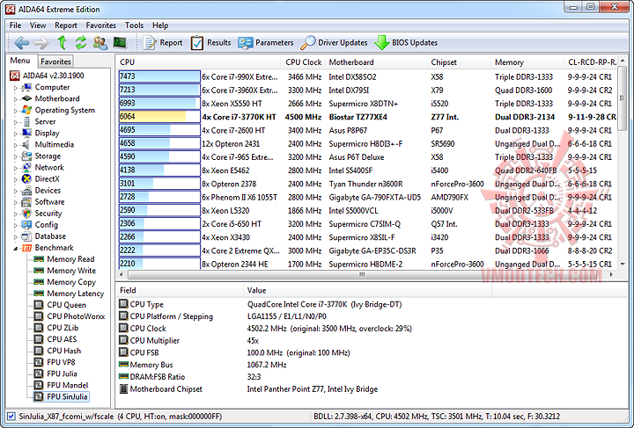Open the Memory Read benchmark
634x428 pixels.
pos(70,259)
